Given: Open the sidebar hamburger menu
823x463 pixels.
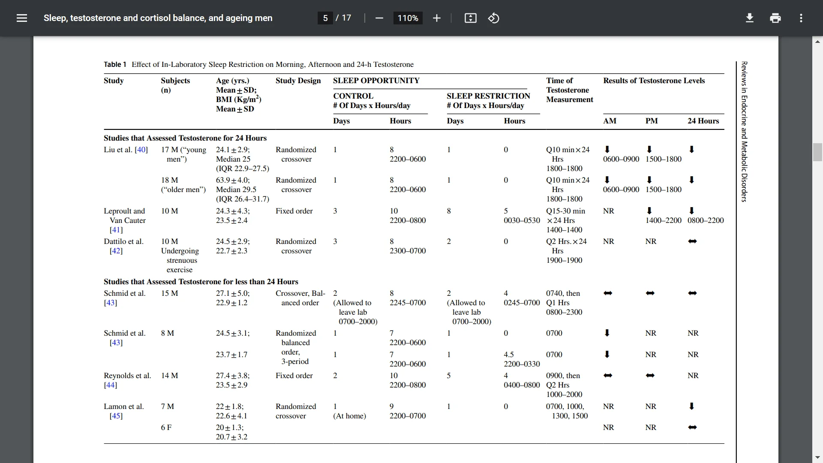Looking at the screenshot, I should (x=22, y=18).
